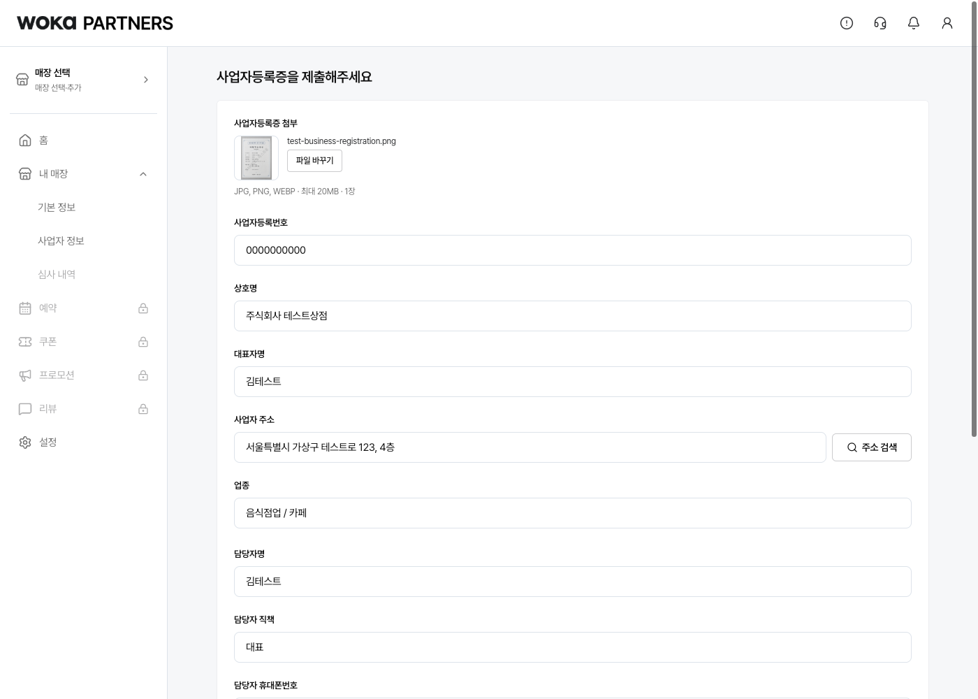Click the WOKA PARTNERS logo

tap(95, 23)
